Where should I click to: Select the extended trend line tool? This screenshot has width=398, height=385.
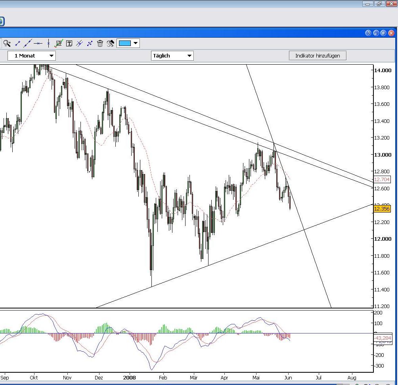[x=27, y=44]
